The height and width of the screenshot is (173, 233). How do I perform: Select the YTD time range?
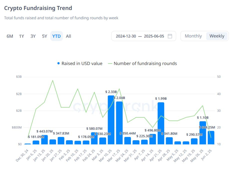pyautogui.click(x=57, y=36)
